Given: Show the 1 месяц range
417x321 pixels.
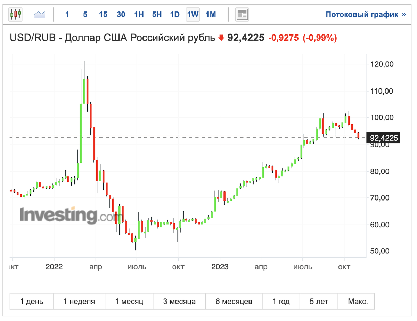Looking at the screenshot, I should tap(129, 301).
